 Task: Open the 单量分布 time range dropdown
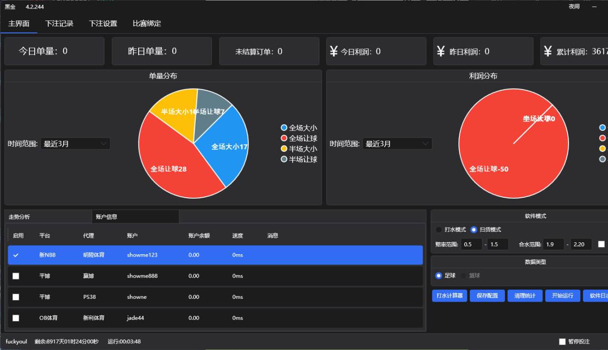tap(76, 144)
